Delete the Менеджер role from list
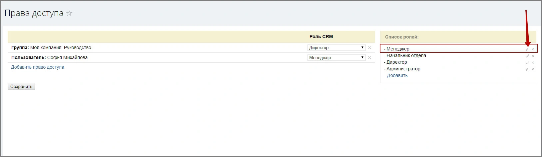The width and height of the screenshot is (542, 157). [x=533, y=49]
